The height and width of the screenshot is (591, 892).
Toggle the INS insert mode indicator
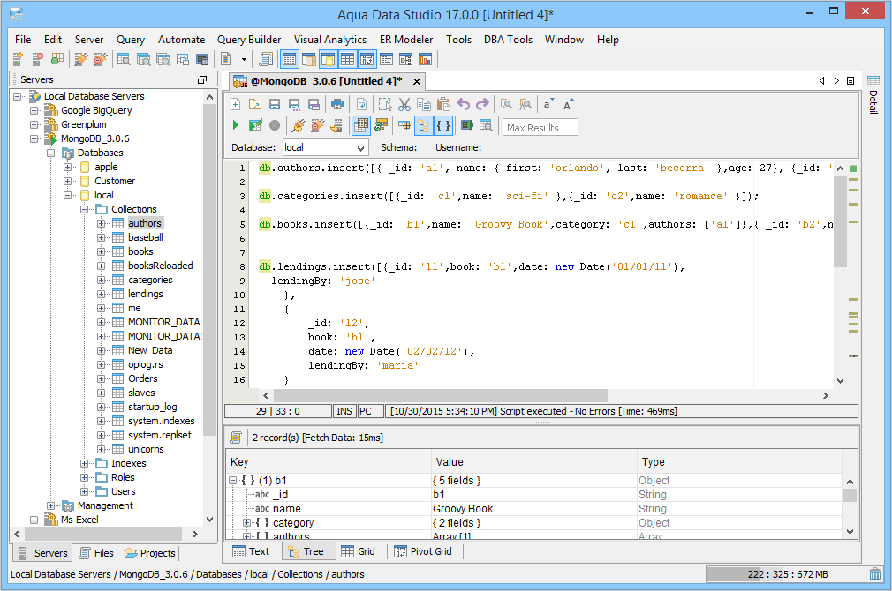pyautogui.click(x=344, y=411)
